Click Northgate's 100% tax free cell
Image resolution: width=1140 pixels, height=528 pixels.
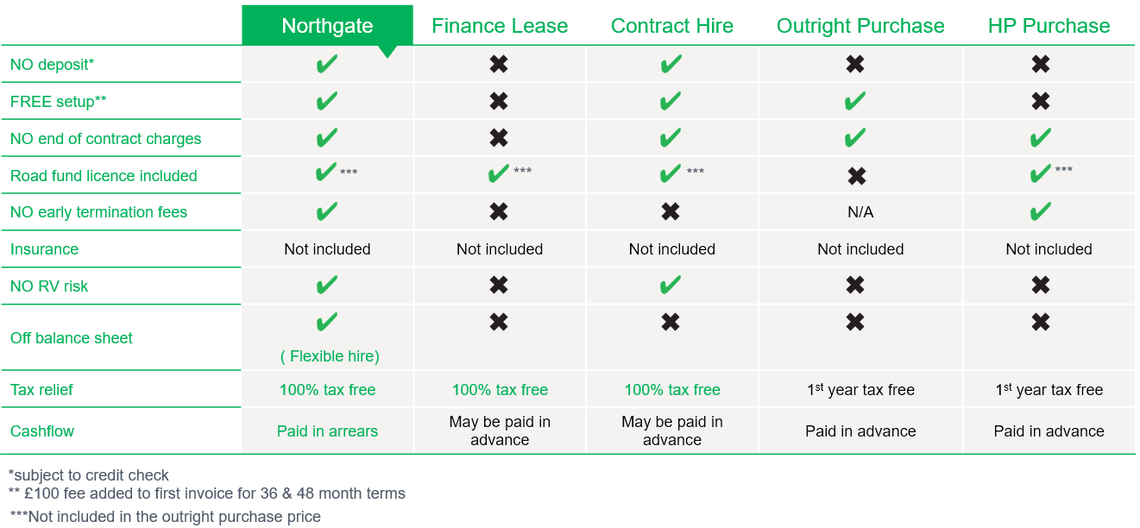click(x=327, y=390)
